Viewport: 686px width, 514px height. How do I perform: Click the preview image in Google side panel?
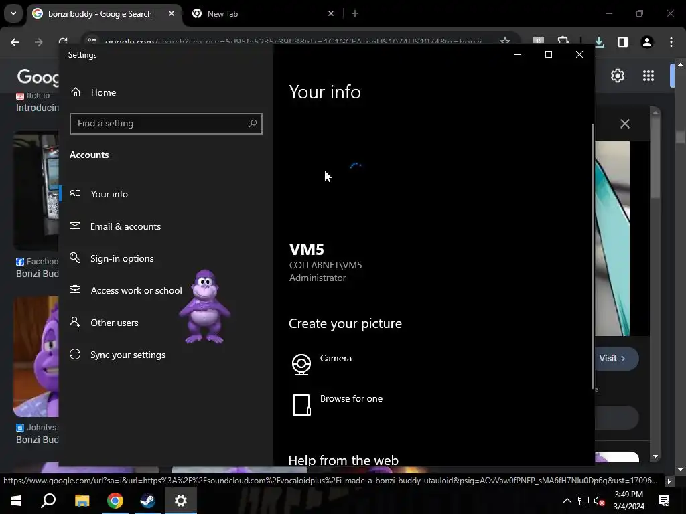click(612, 239)
